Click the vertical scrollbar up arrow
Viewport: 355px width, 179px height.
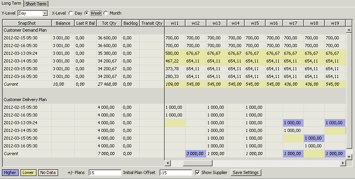pyautogui.click(x=349, y=30)
